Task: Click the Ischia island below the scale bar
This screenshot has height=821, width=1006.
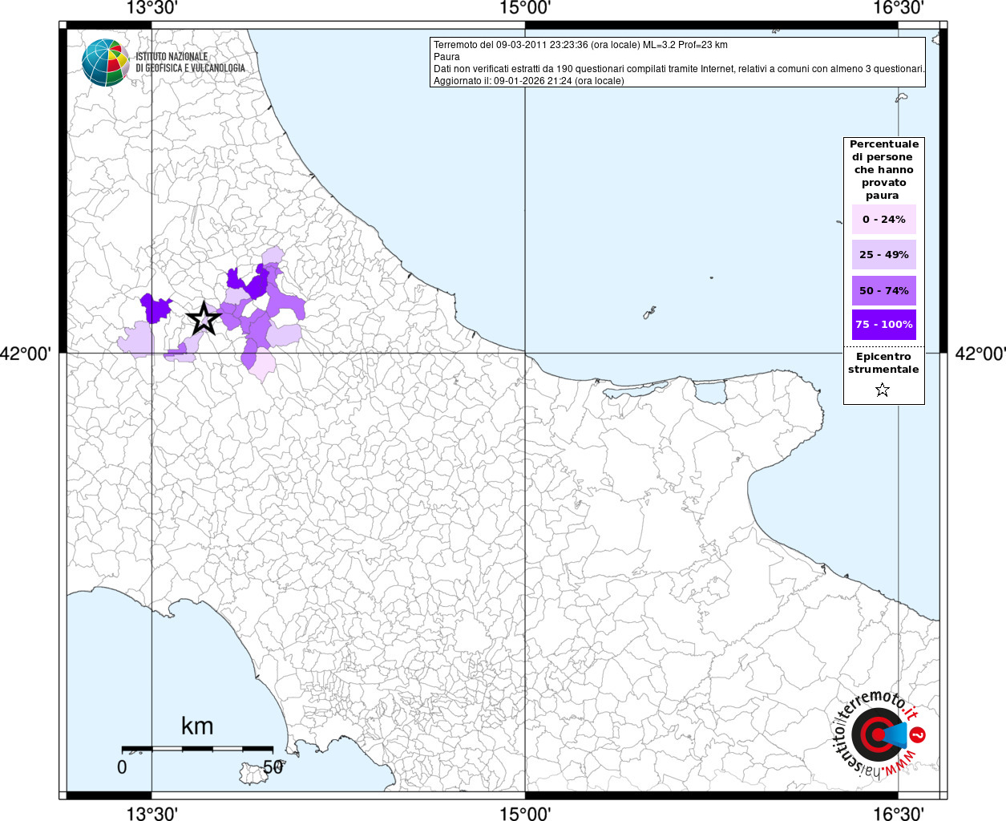Action: (257, 774)
